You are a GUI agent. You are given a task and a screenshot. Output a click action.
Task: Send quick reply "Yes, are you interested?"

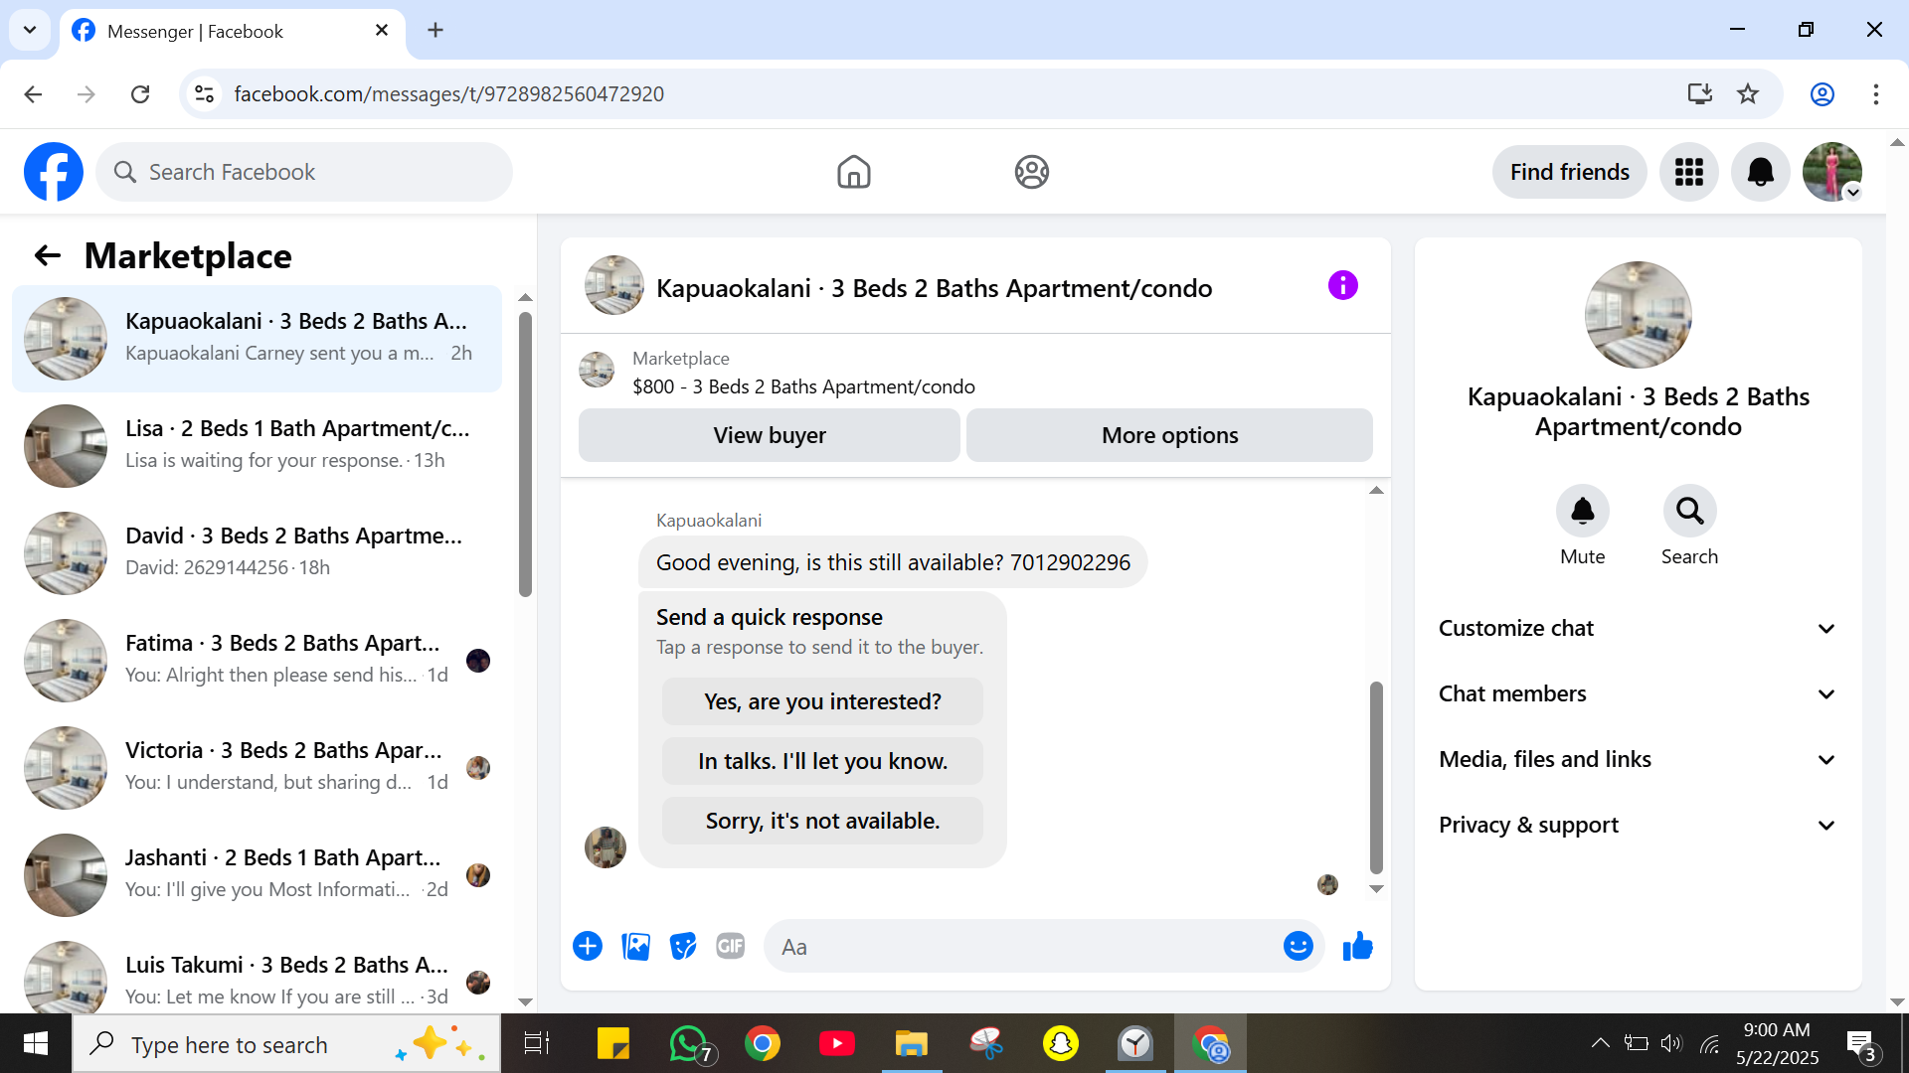[822, 701]
